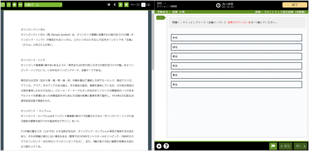Open help via the question mark icon
Screen dimensions: 309x151
(x=166, y=146)
